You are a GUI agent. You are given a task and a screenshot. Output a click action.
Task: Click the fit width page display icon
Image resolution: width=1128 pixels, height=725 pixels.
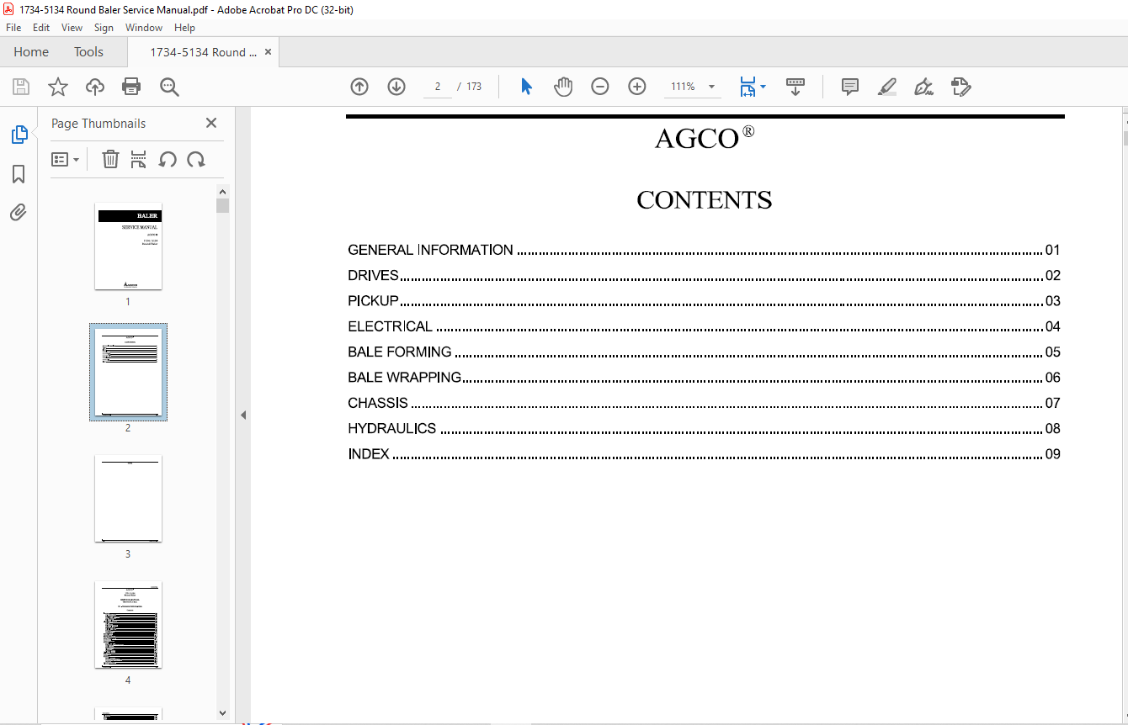click(x=748, y=87)
